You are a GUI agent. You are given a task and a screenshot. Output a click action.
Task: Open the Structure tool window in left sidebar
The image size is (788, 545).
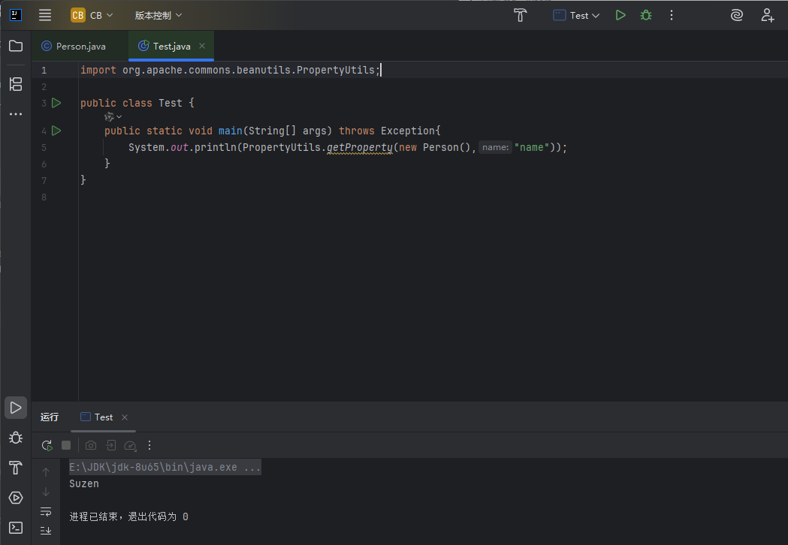point(16,83)
